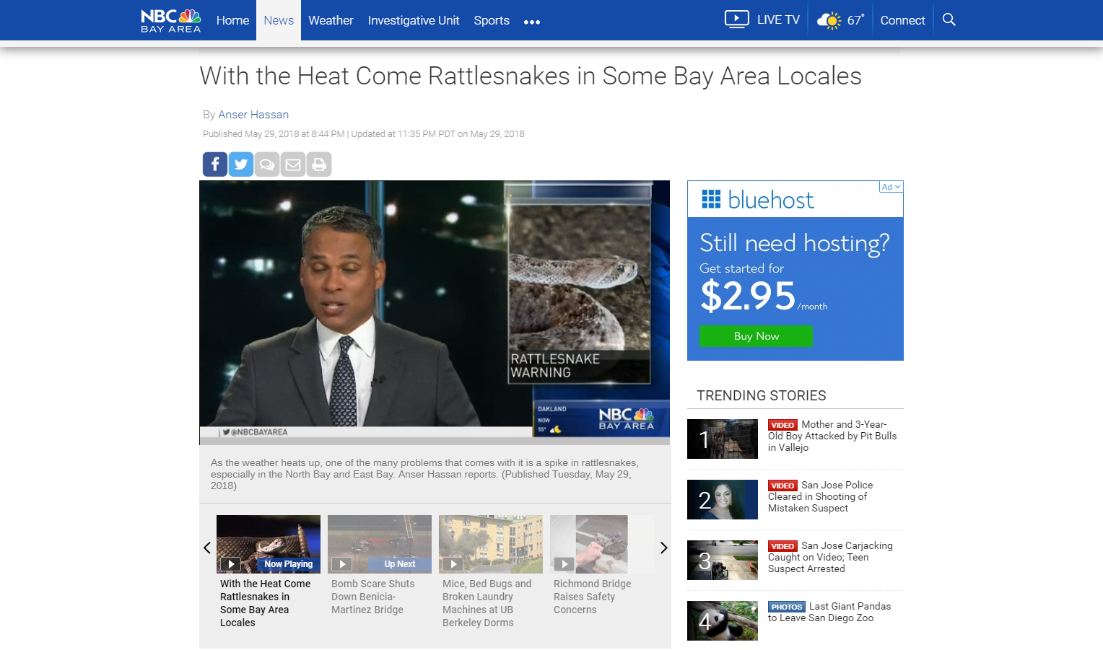
Task: Click VIDEO badge on Pit Bulls story
Action: tap(782, 425)
